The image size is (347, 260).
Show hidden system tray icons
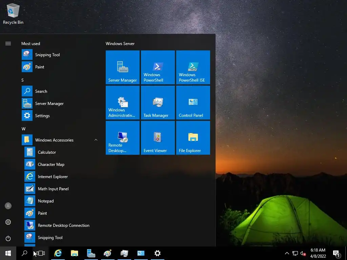click(x=287, y=253)
